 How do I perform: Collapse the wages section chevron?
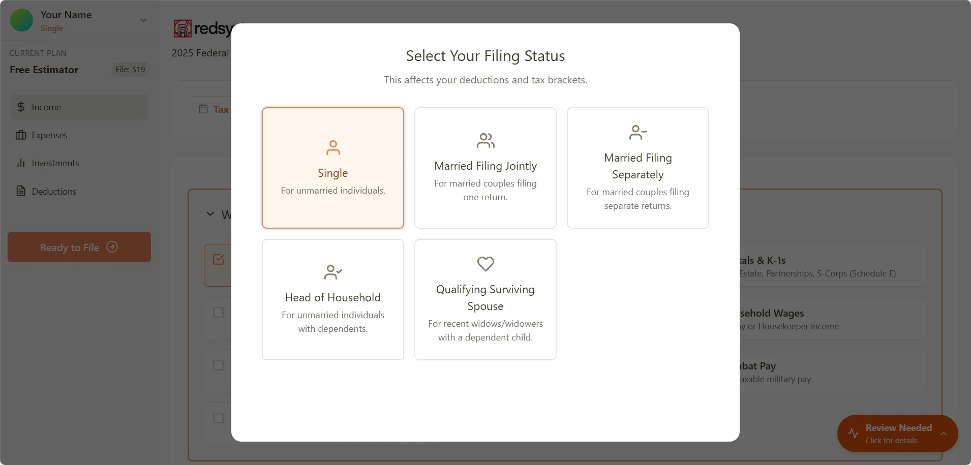[x=210, y=214]
